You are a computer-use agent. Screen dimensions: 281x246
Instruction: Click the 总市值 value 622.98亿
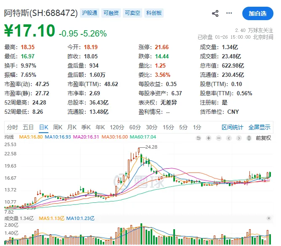233,65
